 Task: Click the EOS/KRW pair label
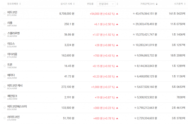[x=12, y=47]
